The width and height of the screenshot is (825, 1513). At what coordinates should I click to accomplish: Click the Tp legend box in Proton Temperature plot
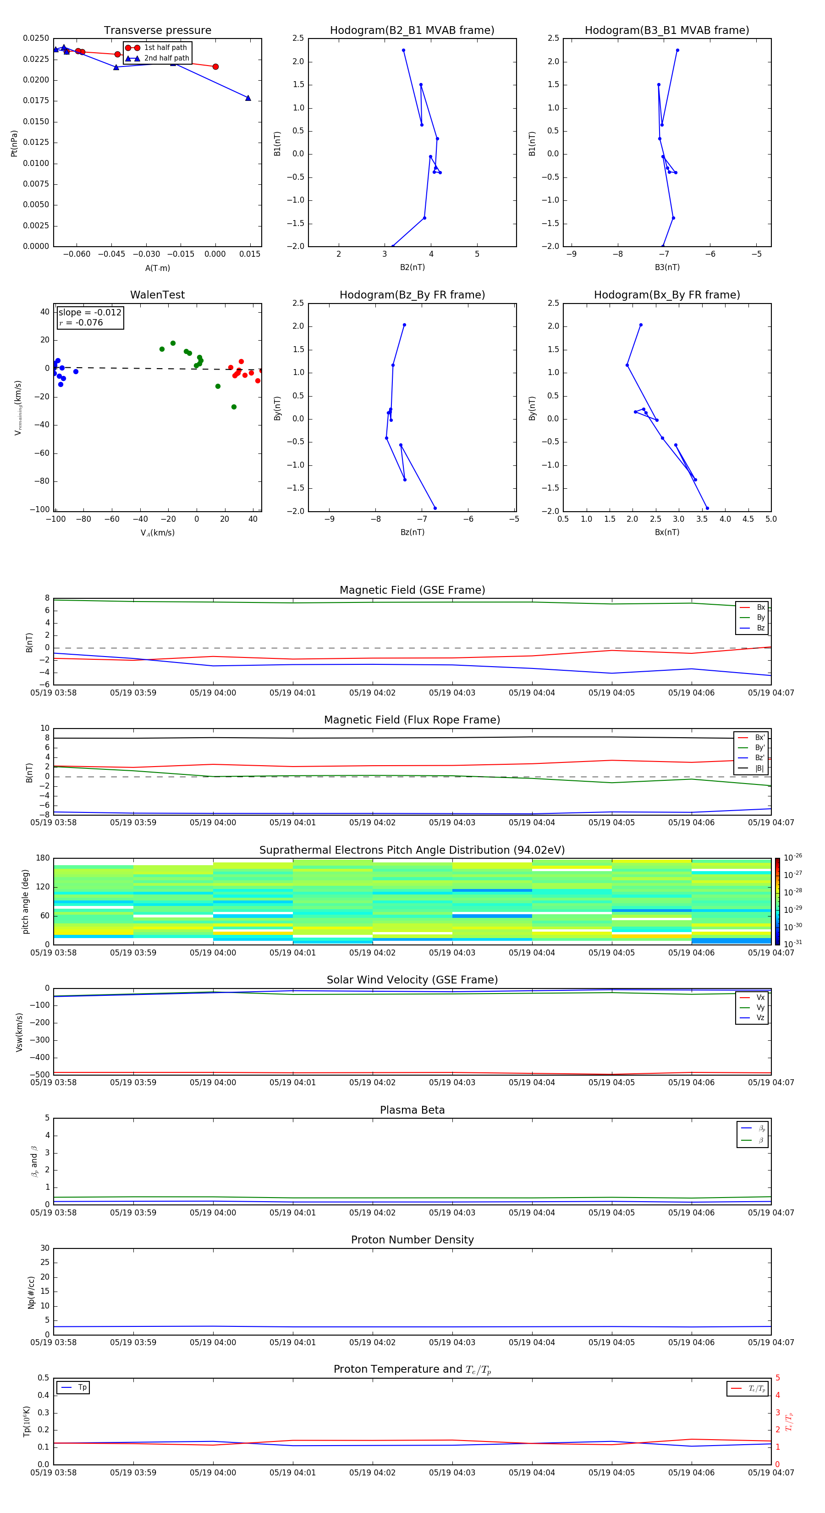73,1387
